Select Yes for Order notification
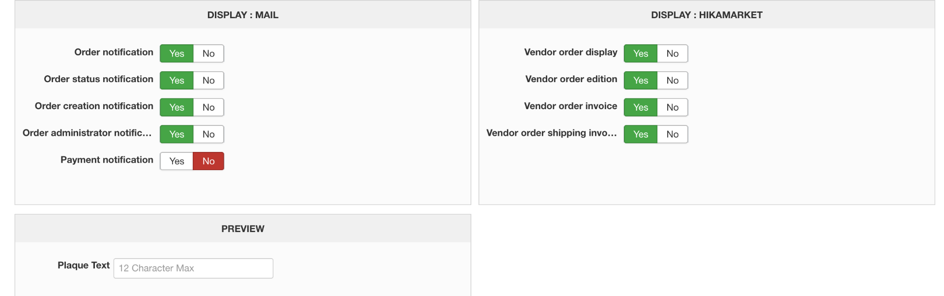This screenshot has width=944, height=296. (x=177, y=54)
